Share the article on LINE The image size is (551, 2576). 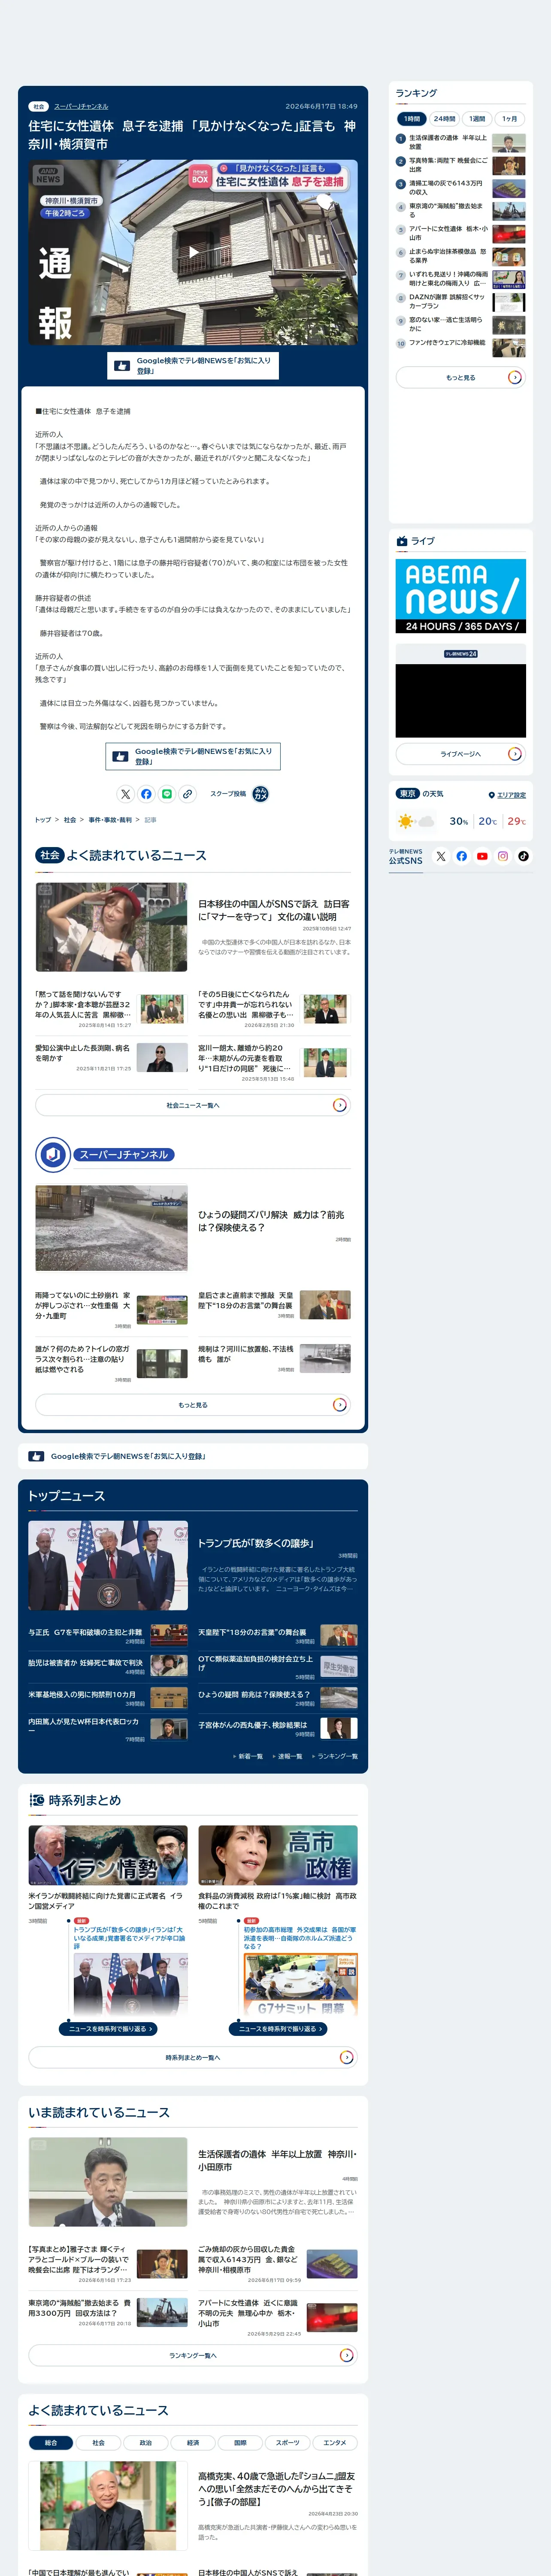167,794
